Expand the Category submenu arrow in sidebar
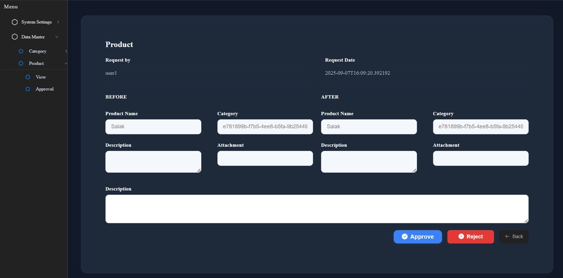The image size is (563, 278). [66, 52]
